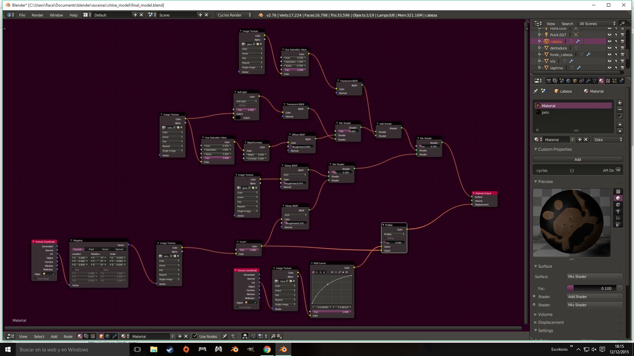The width and height of the screenshot is (634, 356).
Task: Open the Render menu in top bar
Action: pyautogui.click(x=37, y=15)
